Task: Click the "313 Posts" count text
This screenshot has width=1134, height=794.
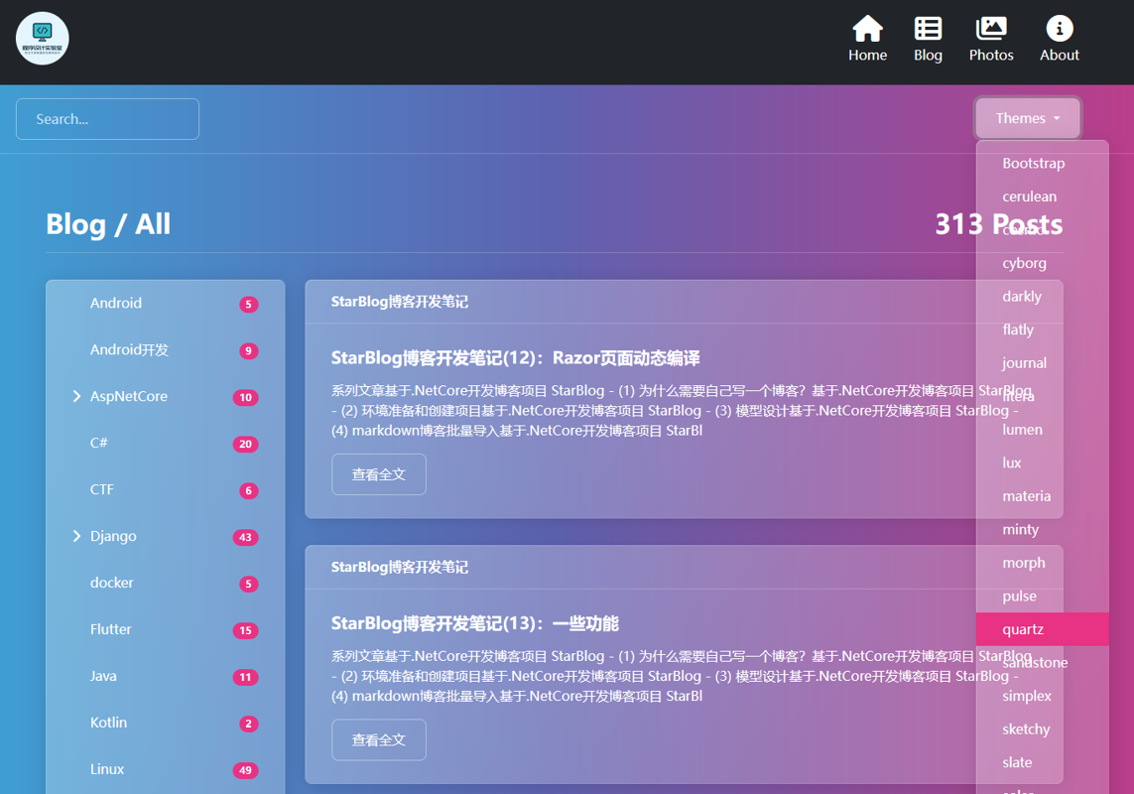Action: click(999, 224)
